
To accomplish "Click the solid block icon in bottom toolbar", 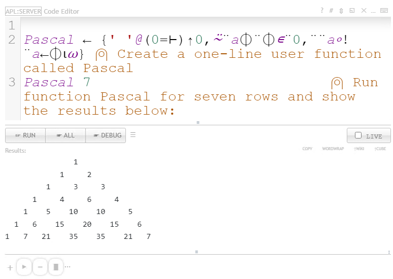I will [x=56, y=267].
